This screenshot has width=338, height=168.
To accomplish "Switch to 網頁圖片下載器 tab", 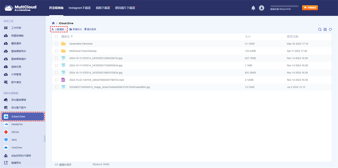I will [x=125, y=8].
